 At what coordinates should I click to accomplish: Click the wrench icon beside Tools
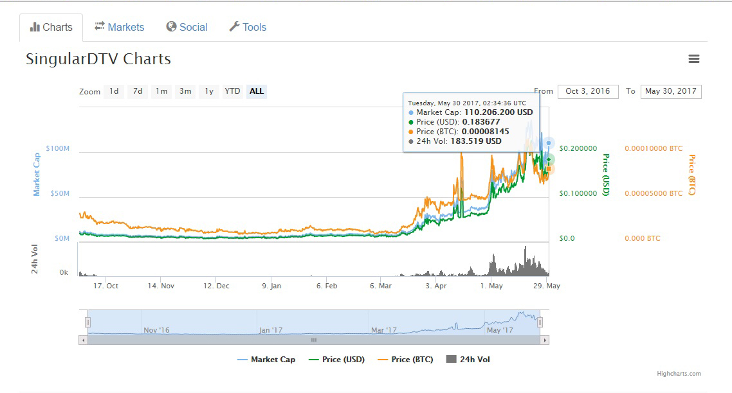[x=234, y=26]
